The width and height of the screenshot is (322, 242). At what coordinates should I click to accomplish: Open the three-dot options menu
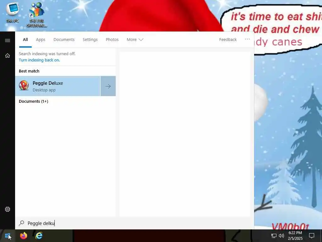click(x=247, y=39)
